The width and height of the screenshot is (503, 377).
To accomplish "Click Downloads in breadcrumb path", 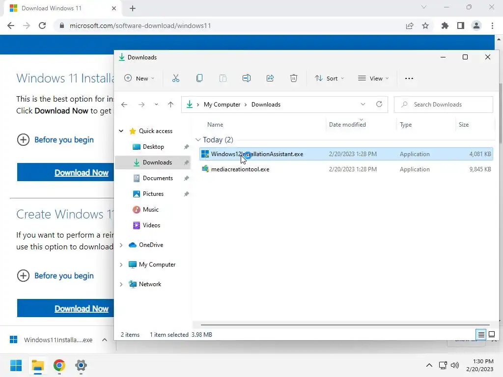I will 266,105.
